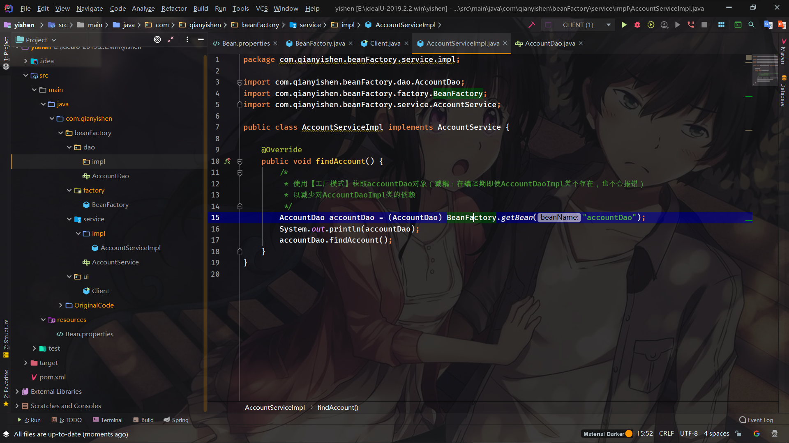Click the override gutter icon on line 10
This screenshot has height=443, width=789.
227,161
